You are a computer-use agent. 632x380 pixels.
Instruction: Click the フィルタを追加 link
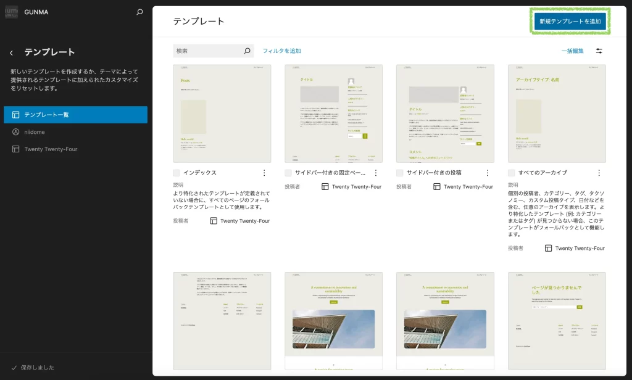point(281,51)
